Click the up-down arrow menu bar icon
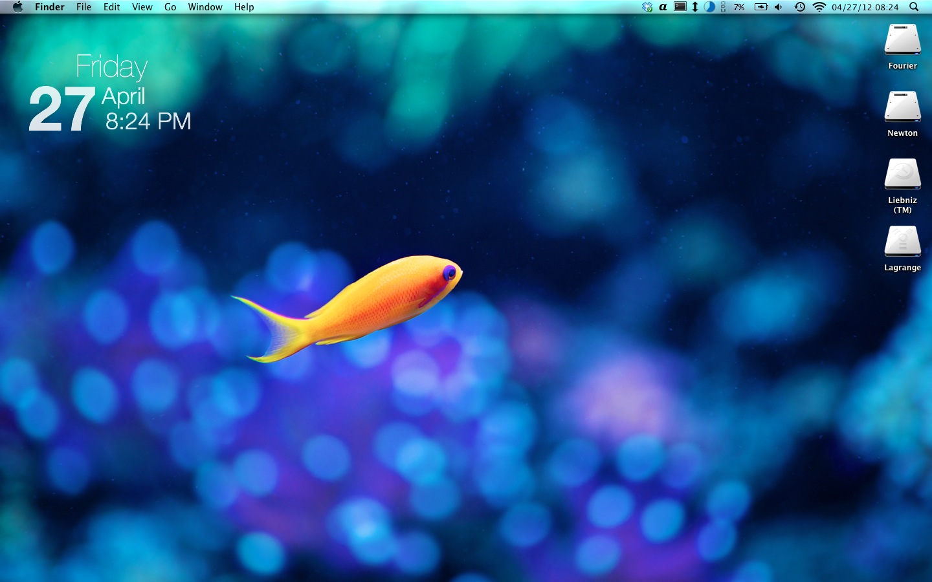Image resolution: width=932 pixels, height=582 pixels. coord(695,7)
